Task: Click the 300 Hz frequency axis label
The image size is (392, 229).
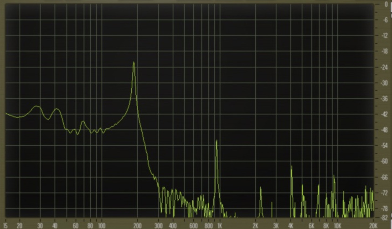Action: 158,226
